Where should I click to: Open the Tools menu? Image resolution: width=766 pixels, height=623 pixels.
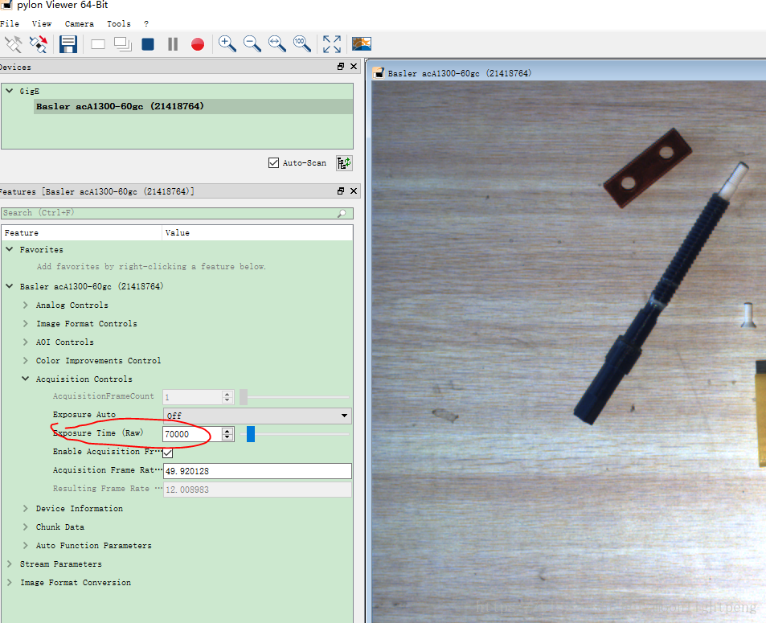pos(119,23)
